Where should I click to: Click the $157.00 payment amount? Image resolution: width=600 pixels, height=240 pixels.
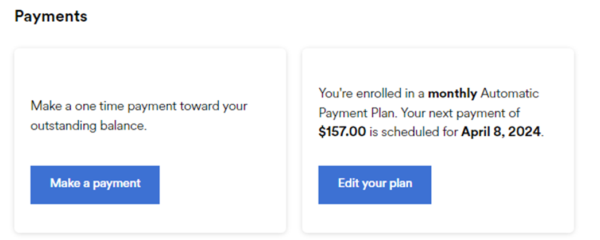(342, 132)
